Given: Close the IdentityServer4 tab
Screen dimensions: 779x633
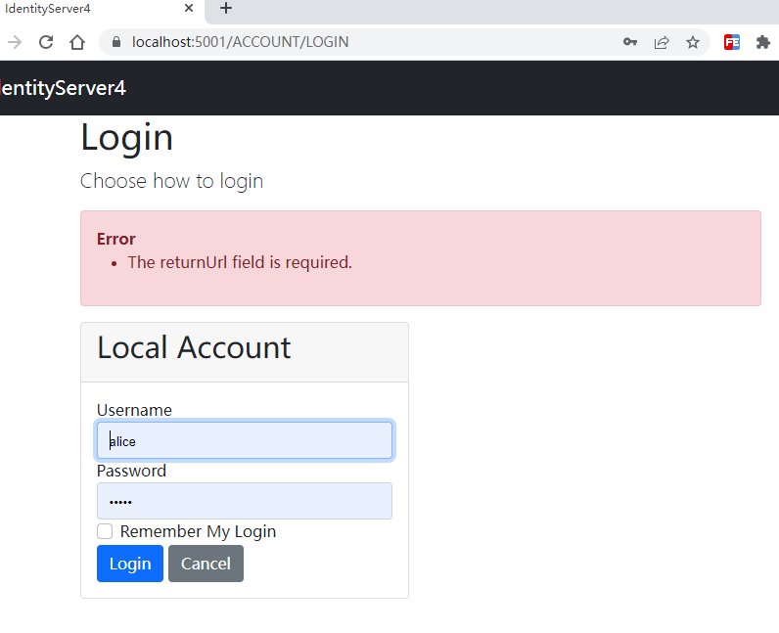Looking at the screenshot, I should pos(188,9).
